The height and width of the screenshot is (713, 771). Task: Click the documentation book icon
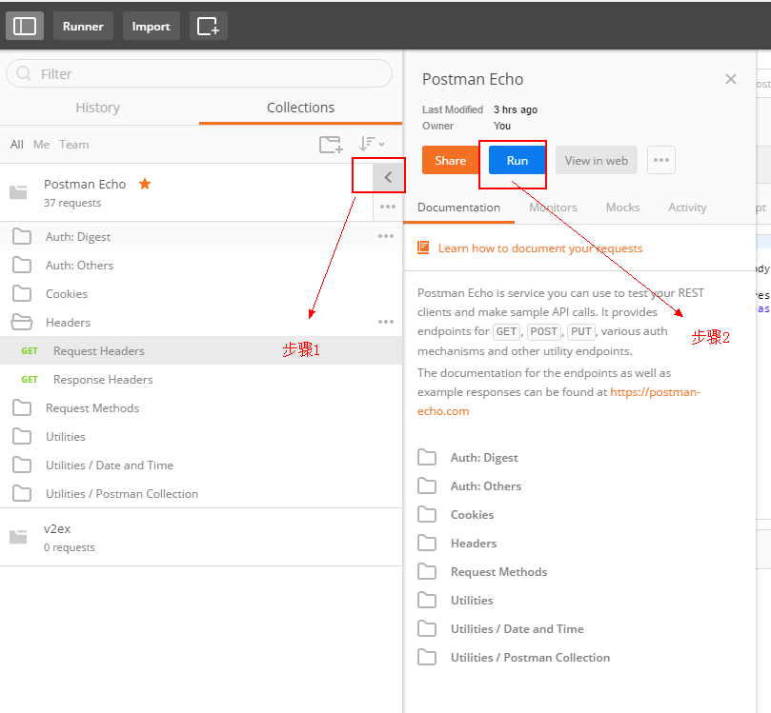point(423,248)
